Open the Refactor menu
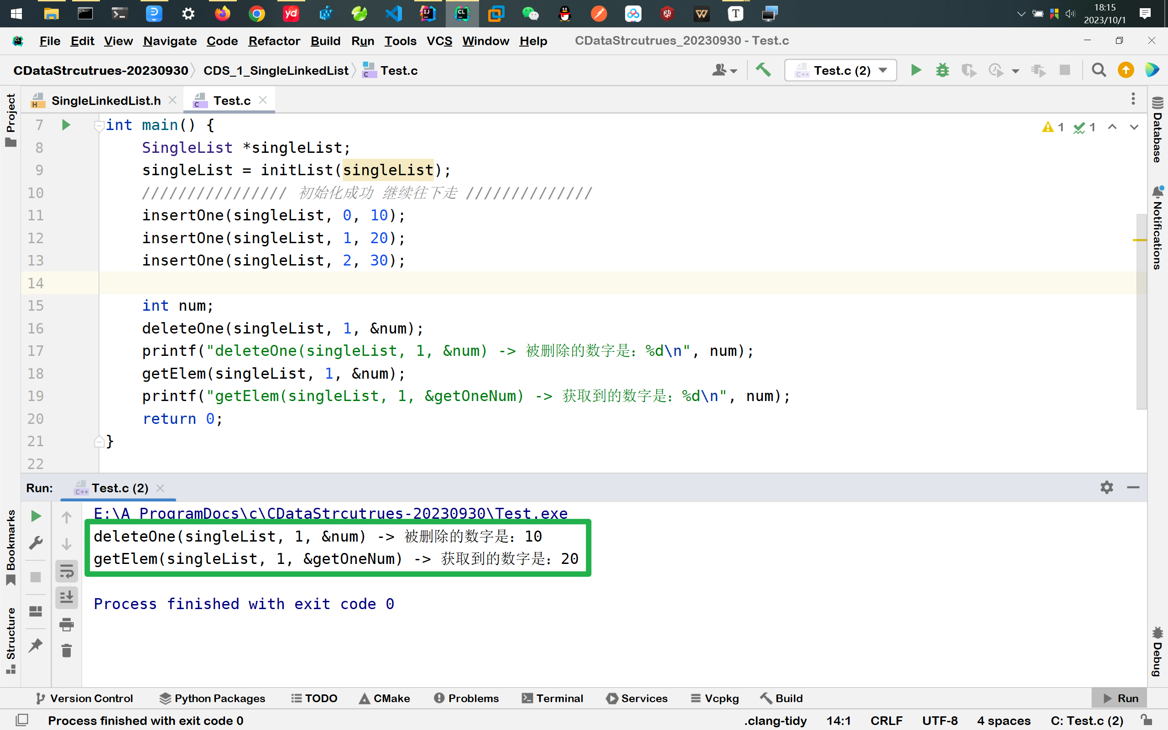 tap(274, 41)
